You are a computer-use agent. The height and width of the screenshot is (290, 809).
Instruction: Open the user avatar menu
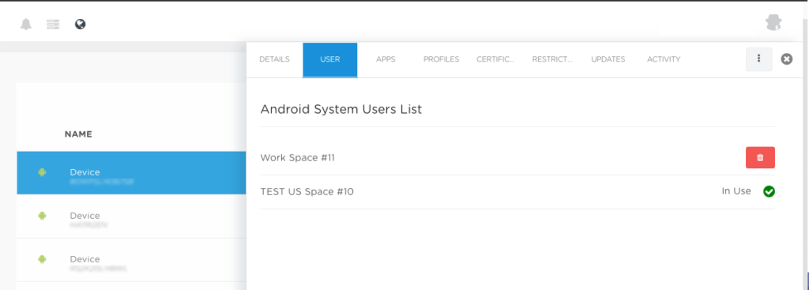773,23
